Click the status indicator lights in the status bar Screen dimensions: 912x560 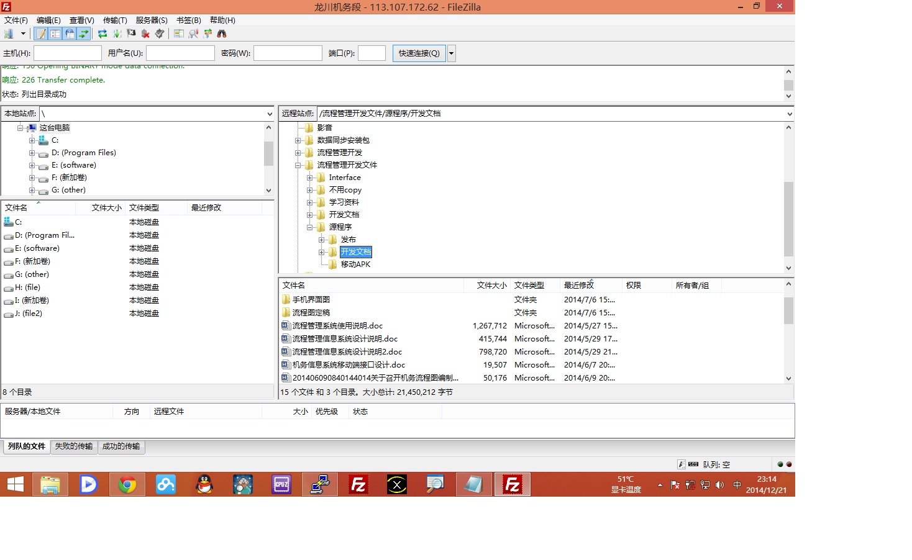(x=785, y=464)
